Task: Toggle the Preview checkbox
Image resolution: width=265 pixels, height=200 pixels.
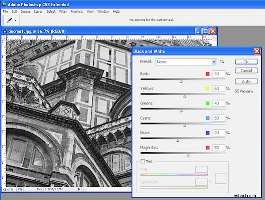Action: 238,91
